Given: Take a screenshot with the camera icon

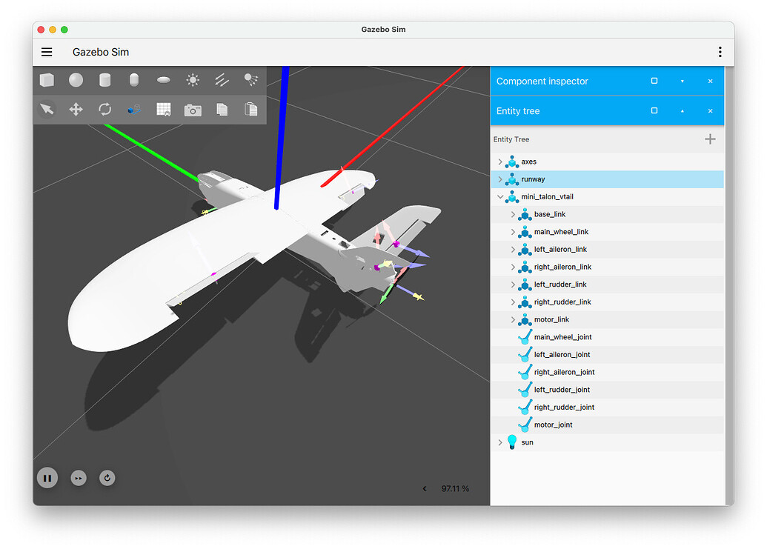Looking at the screenshot, I should click(x=193, y=110).
